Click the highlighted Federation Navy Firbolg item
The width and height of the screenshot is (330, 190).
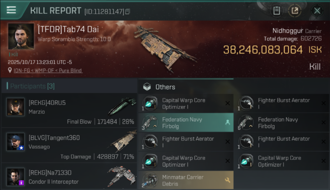click(x=182, y=123)
